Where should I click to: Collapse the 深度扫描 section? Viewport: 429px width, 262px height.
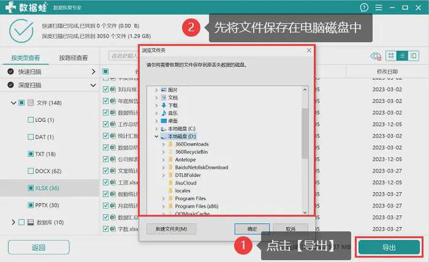[x=94, y=85]
